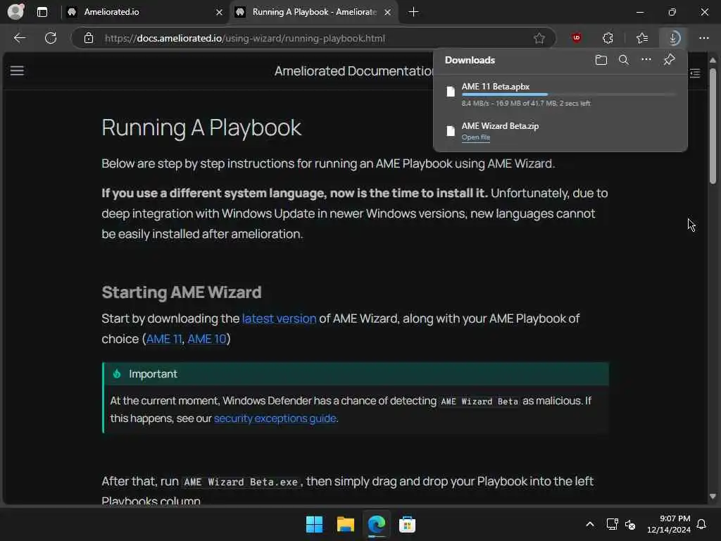Screen dimensions: 721x541
Task: Open the AME 10 playbook link
Action: [207, 339]
